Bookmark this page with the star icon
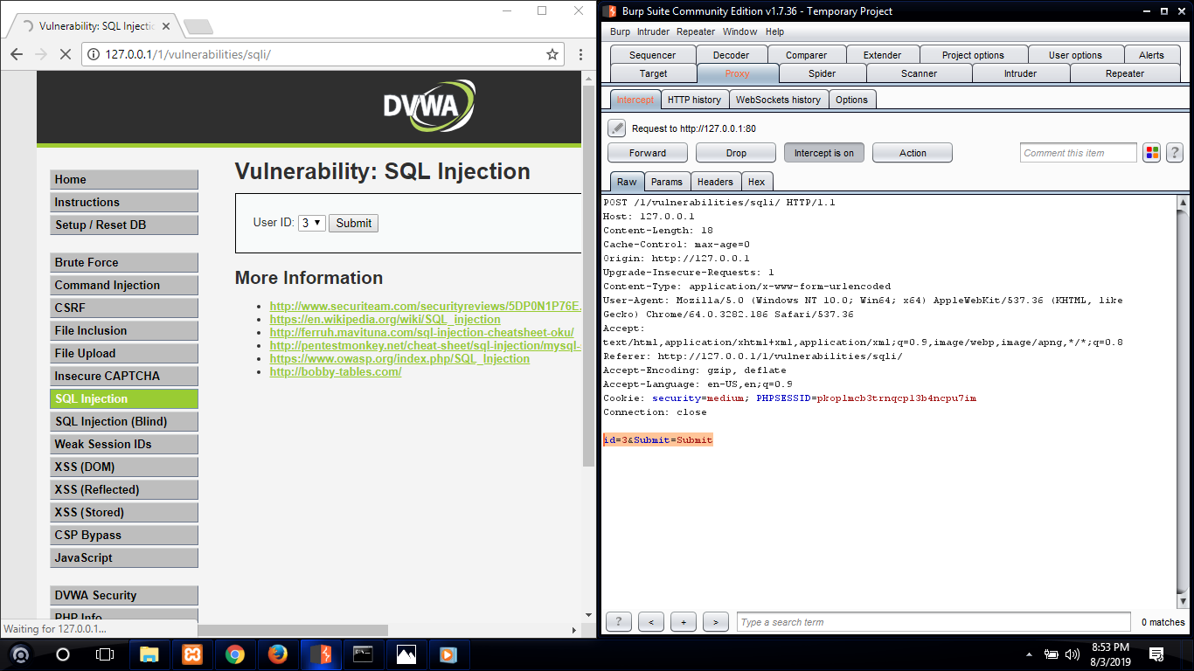 click(x=552, y=54)
